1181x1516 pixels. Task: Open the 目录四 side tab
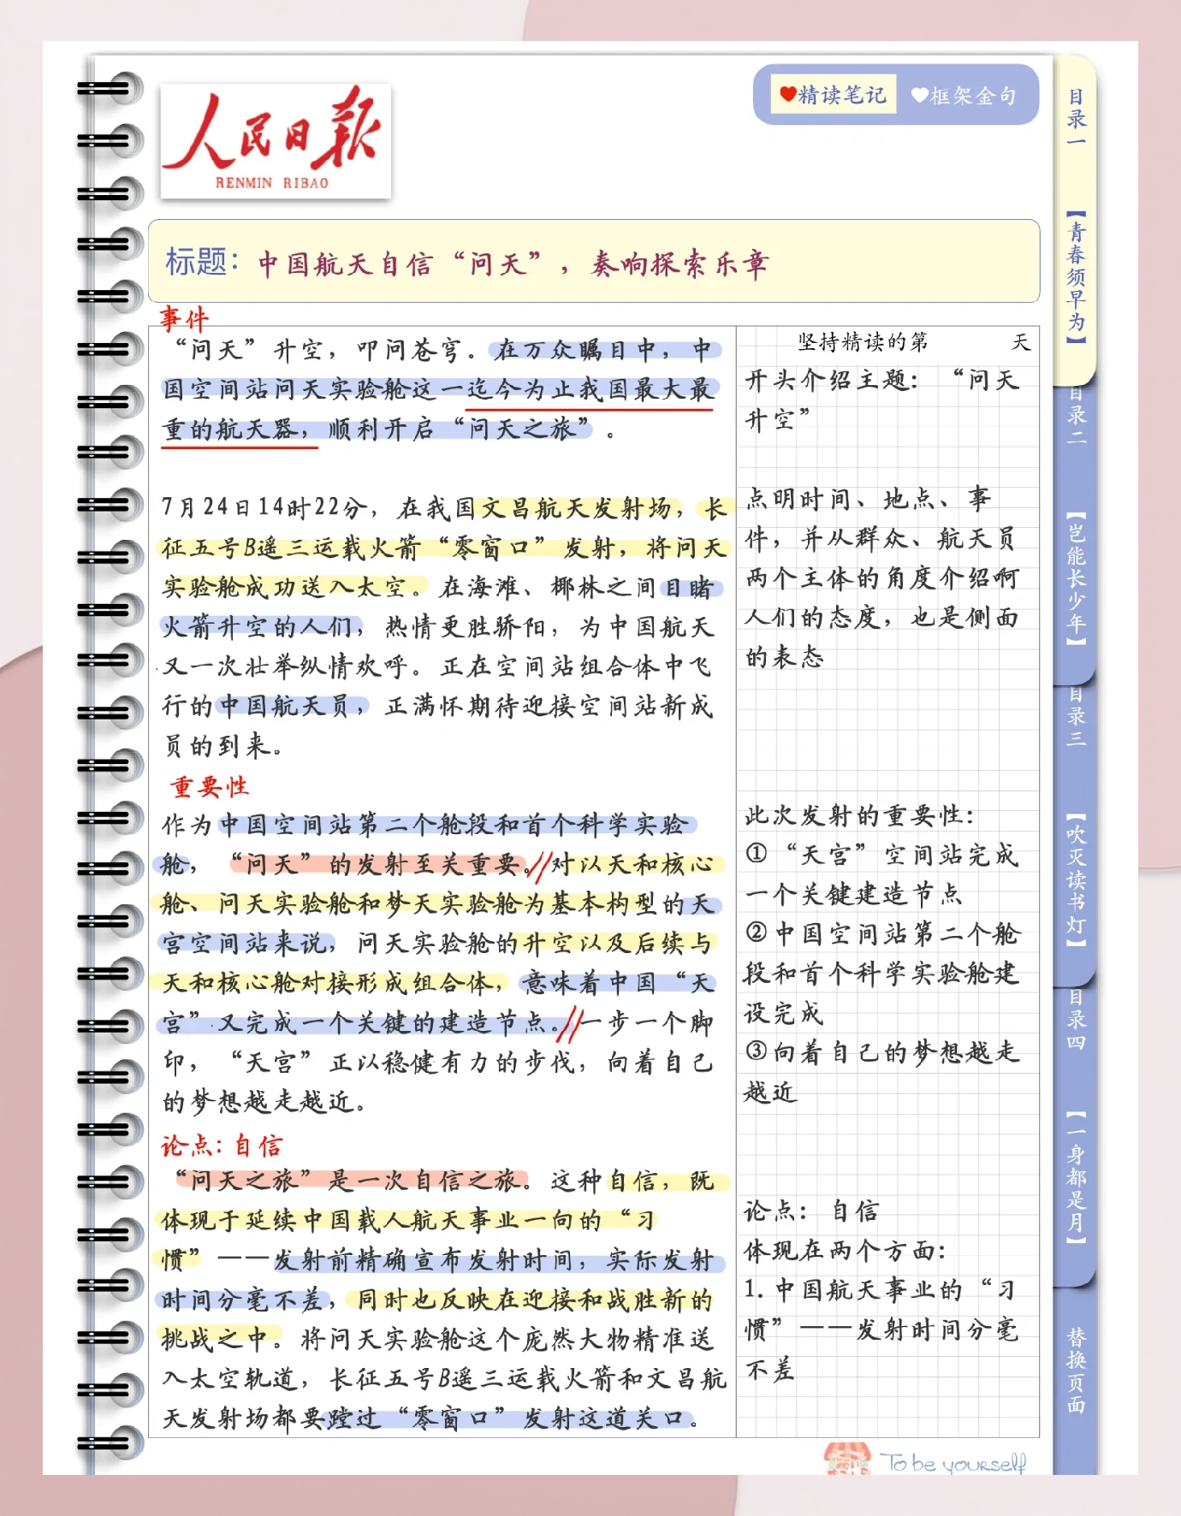(x=1076, y=1020)
